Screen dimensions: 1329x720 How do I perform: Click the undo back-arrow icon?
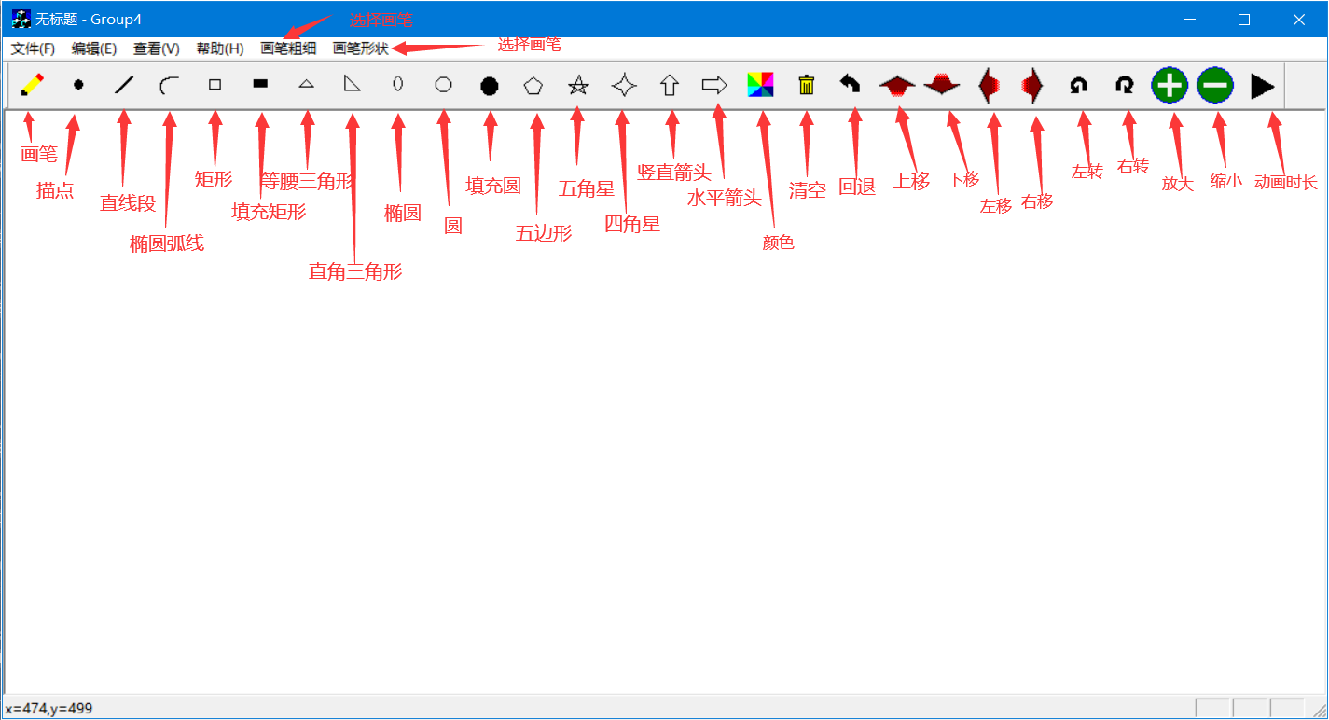coord(850,85)
